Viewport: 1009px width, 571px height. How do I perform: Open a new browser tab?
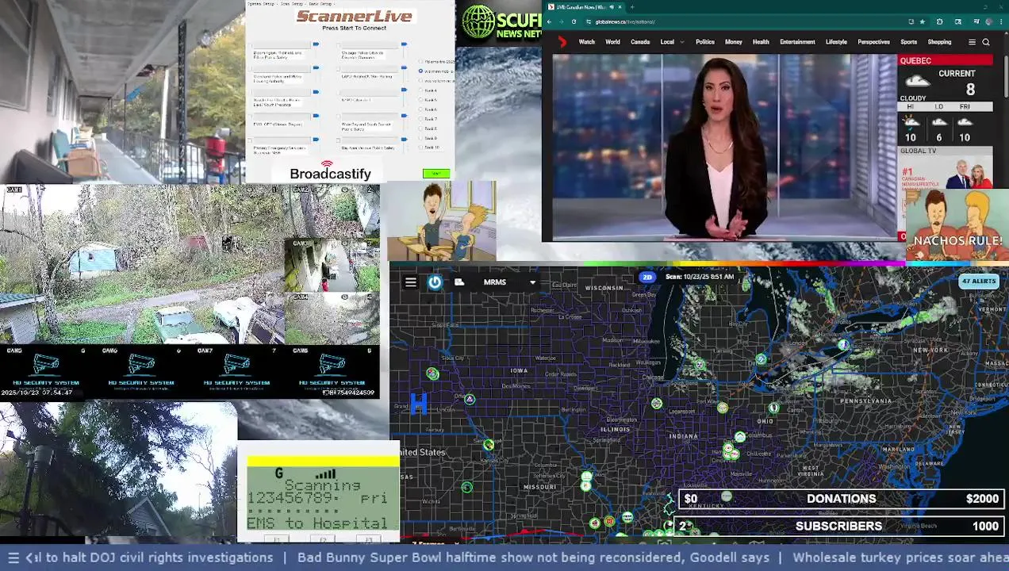pyautogui.click(x=632, y=7)
